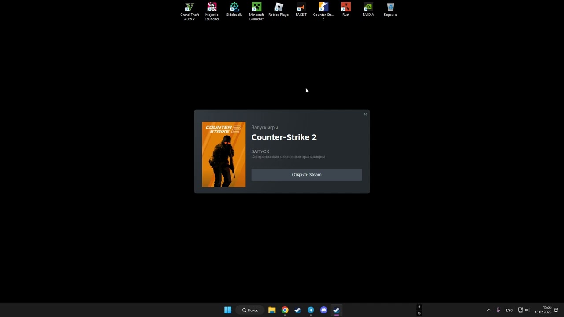Click the Counter-Strike 2 title text

click(x=284, y=137)
